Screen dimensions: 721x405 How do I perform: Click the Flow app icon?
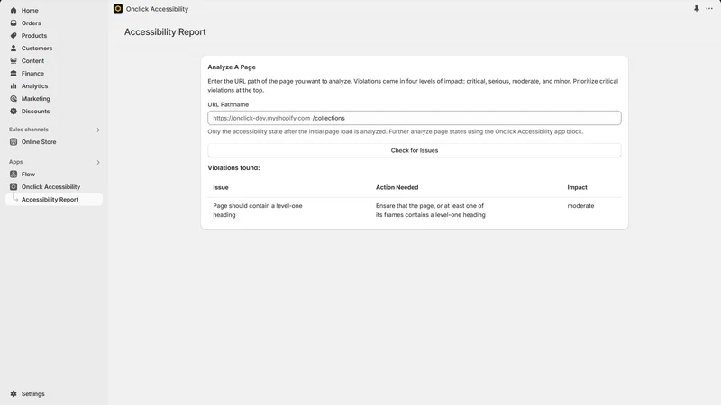(14, 174)
